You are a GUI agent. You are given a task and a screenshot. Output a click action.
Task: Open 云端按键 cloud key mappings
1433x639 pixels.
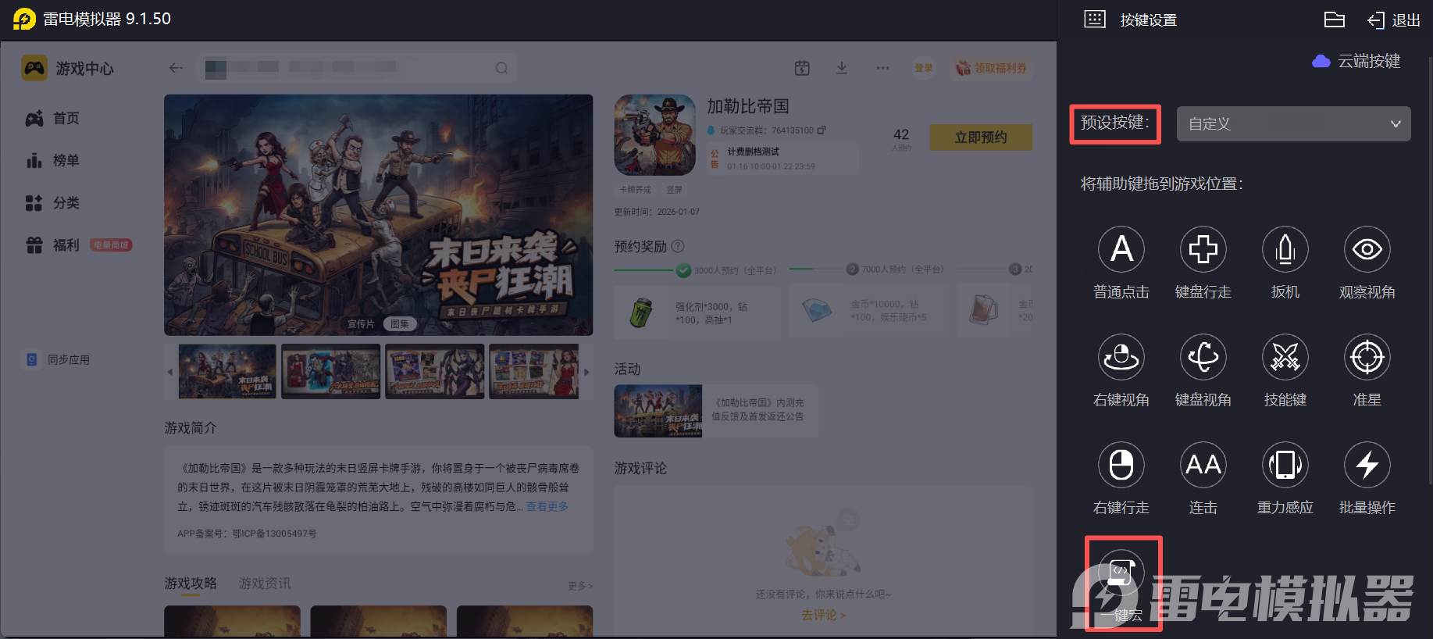[x=1356, y=61]
